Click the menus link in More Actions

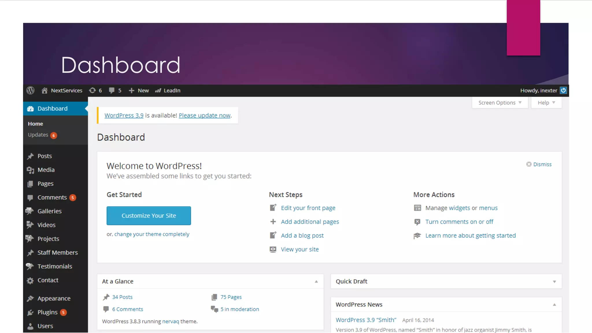click(x=488, y=208)
